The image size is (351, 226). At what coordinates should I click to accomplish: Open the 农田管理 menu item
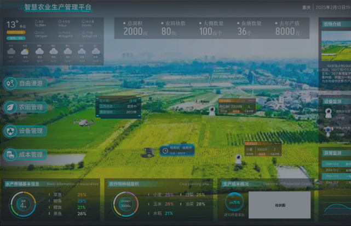tap(31, 108)
